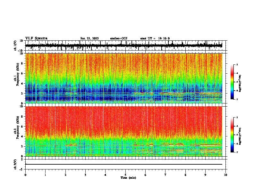Click the ch.1 color bar units label
The image size is (254, 196).
click(240, 84)
